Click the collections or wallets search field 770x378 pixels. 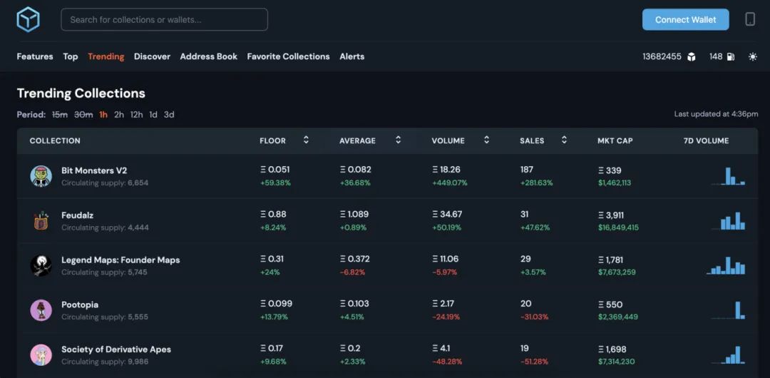165,20
